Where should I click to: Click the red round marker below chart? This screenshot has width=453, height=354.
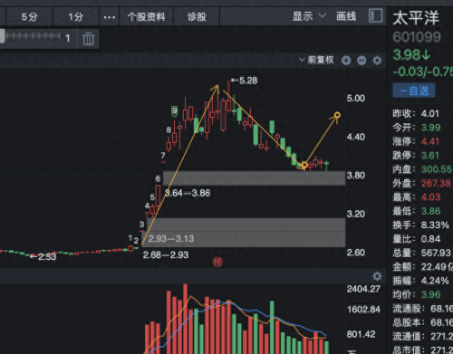click(x=217, y=262)
